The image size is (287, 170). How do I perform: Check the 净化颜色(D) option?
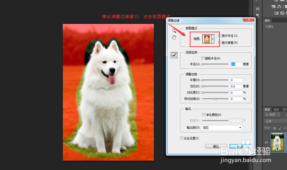click(x=204, y=115)
